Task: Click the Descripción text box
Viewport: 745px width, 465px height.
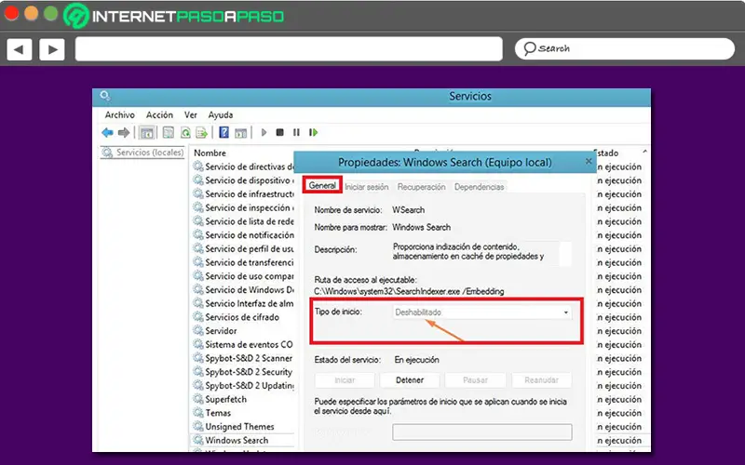Action: 481,252
